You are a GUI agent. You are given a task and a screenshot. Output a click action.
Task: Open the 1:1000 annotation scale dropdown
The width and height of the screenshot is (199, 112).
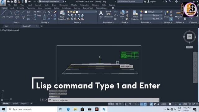(x=164, y=104)
